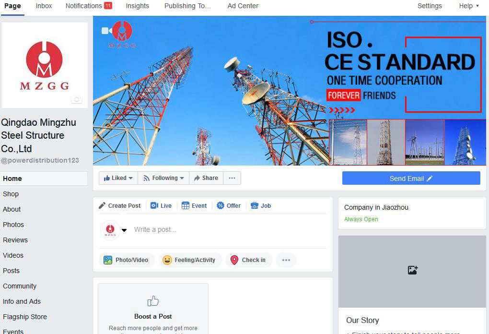489x334 pixels.
Task: Click the Job briefcase icon
Action: [x=255, y=205]
